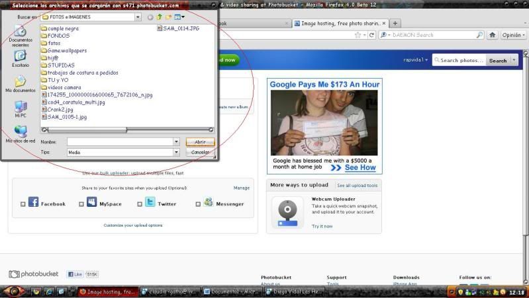Click the DAEMON Search box
The height and width of the screenshot is (298, 529).
(x=431, y=35)
